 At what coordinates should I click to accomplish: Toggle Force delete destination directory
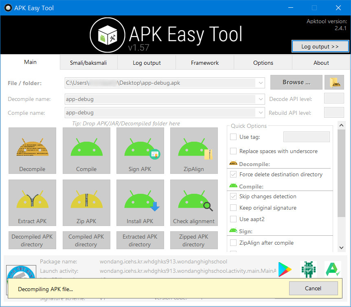tap(233, 174)
